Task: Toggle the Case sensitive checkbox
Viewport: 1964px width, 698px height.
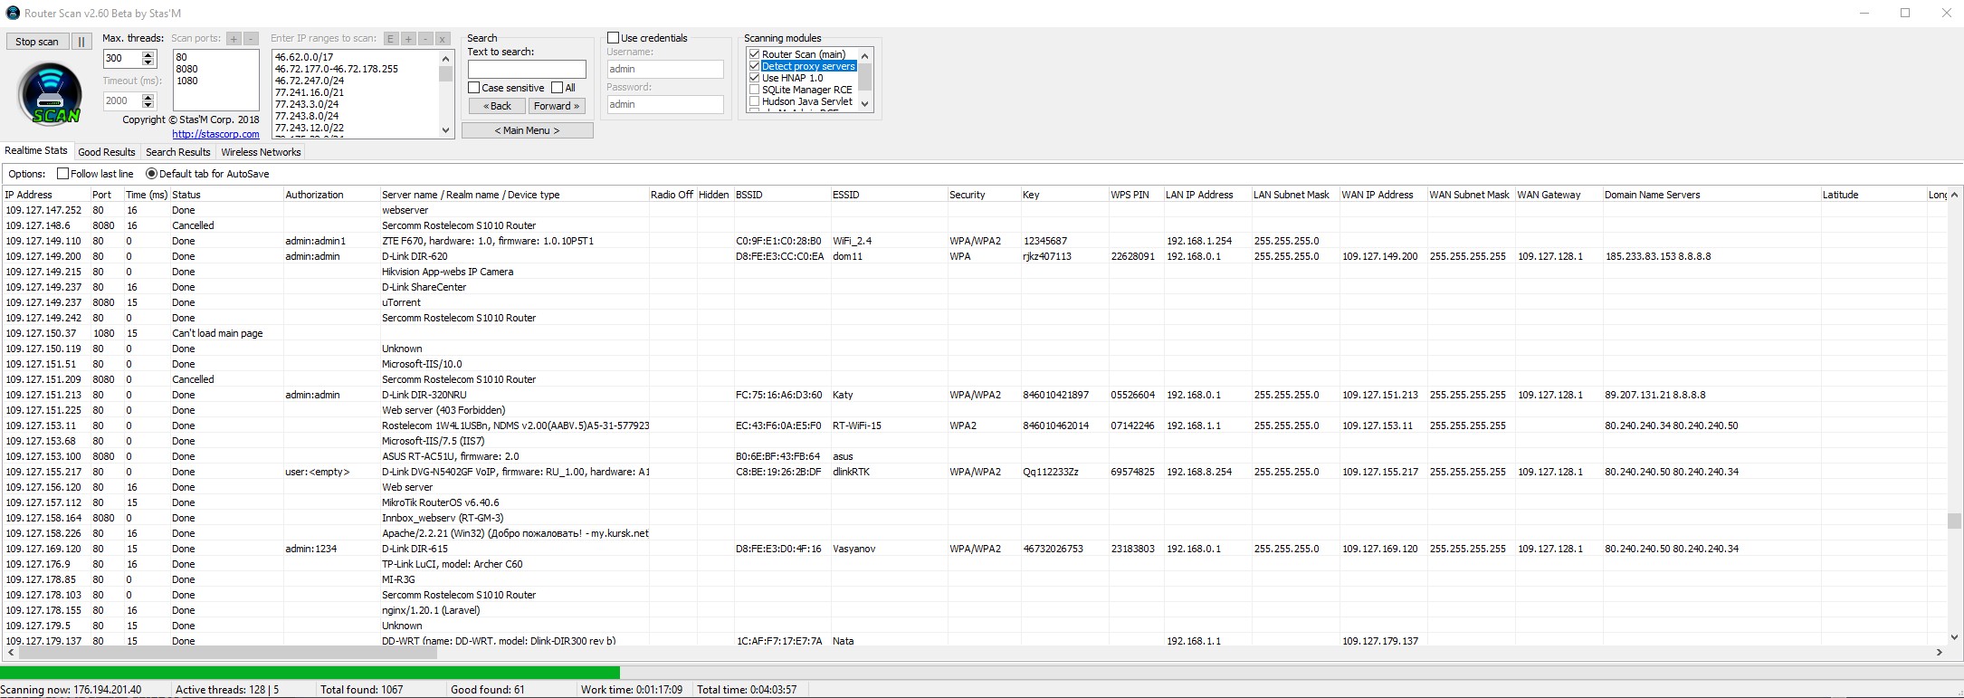Action: pyautogui.click(x=473, y=88)
